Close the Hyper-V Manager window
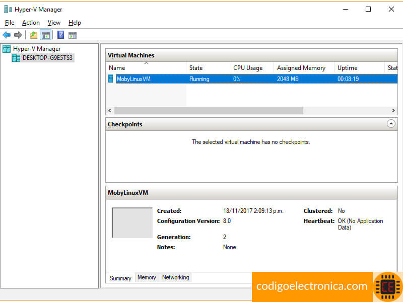Viewport: 403px width, 302px height. tap(391, 9)
